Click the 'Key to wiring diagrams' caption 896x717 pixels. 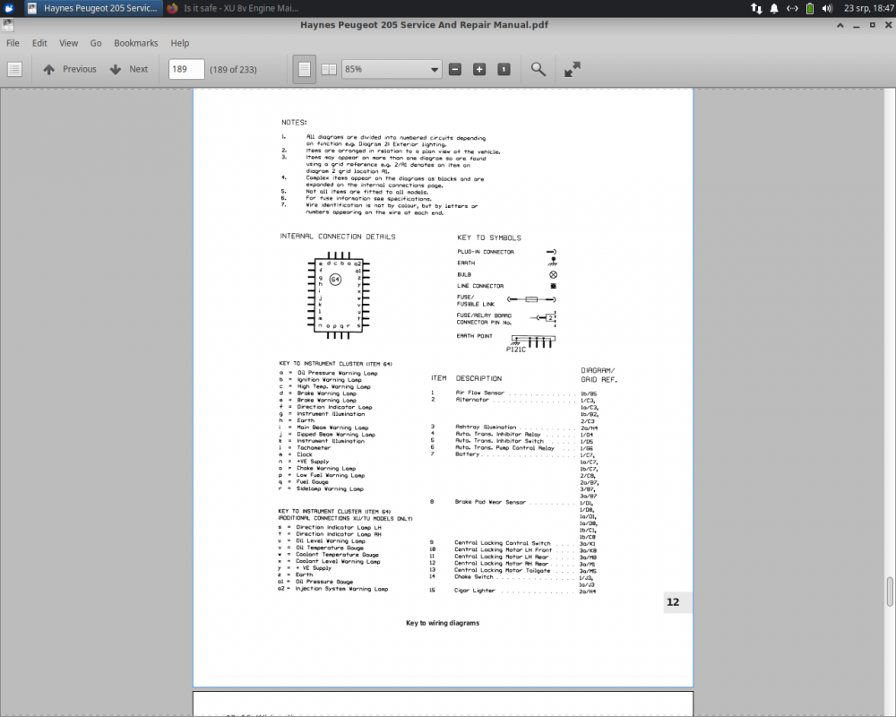pos(443,623)
